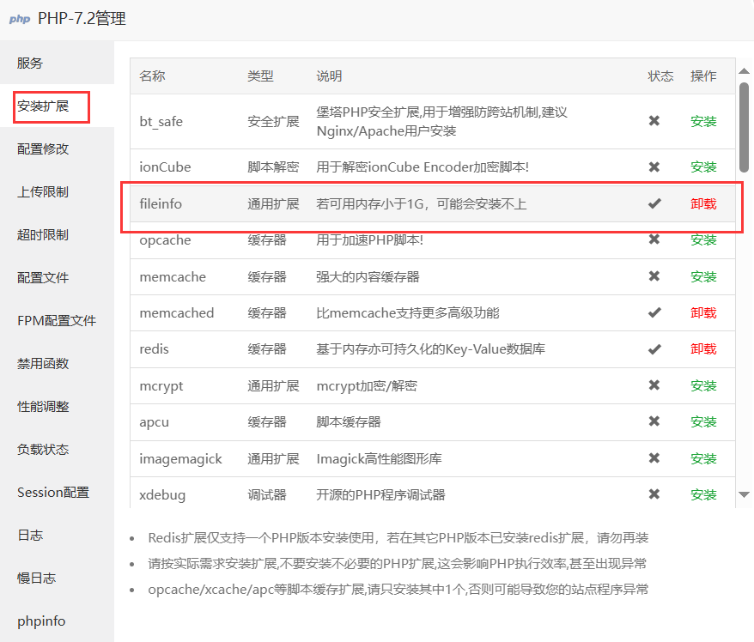This screenshot has height=642, width=754.
Task: Install the ionCube extension
Action: click(703, 167)
